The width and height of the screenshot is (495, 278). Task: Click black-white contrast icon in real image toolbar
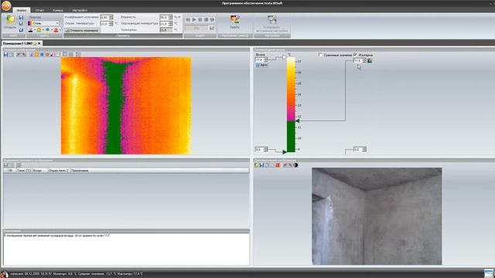(x=295, y=164)
